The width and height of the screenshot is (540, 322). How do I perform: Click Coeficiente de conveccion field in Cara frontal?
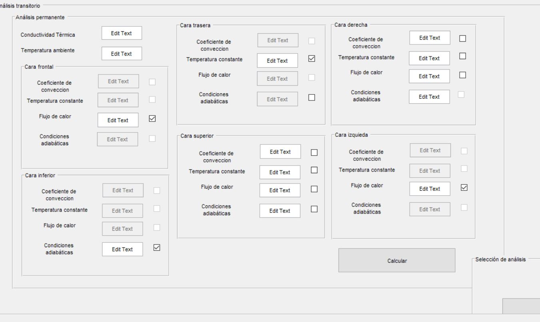coord(118,81)
